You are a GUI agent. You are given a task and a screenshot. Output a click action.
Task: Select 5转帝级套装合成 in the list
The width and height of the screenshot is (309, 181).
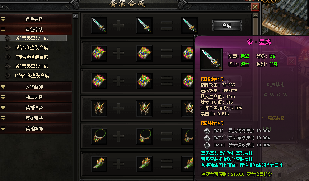pyautogui.click(x=32, y=47)
